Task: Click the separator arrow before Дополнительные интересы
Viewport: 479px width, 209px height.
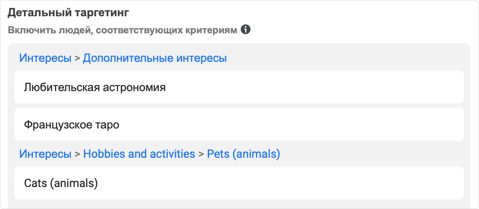Action: pos(77,59)
